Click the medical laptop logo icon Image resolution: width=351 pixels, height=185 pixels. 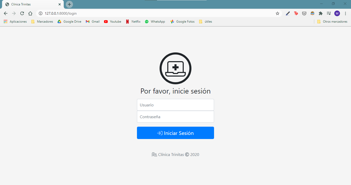[x=175, y=68]
